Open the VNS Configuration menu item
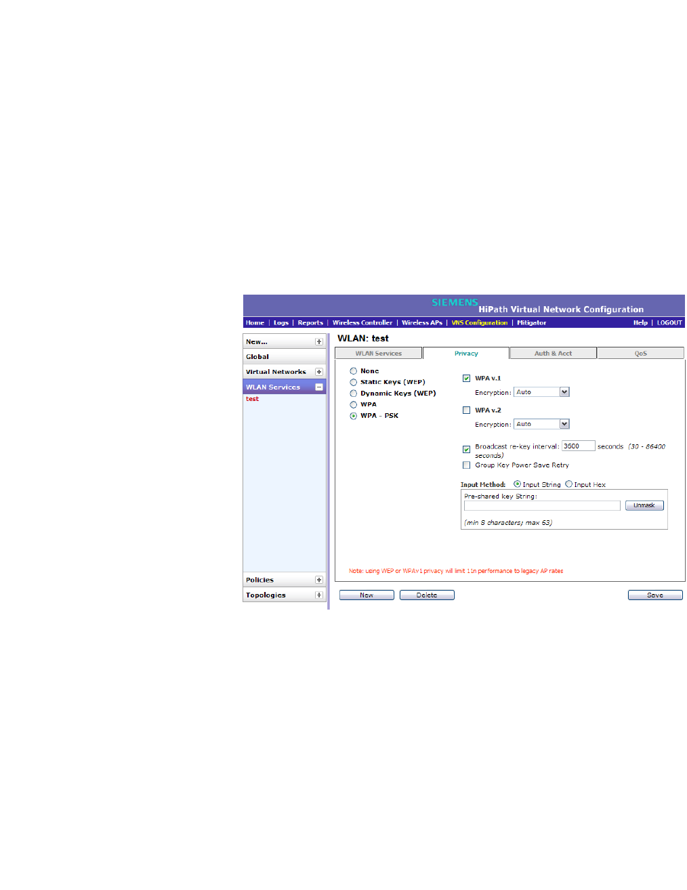The height and width of the screenshot is (890, 687). [480, 323]
